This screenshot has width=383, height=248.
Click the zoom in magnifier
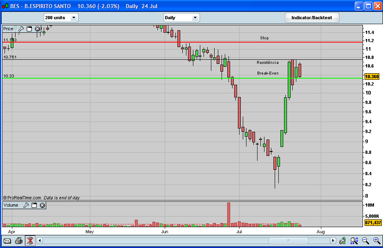(x=377, y=241)
